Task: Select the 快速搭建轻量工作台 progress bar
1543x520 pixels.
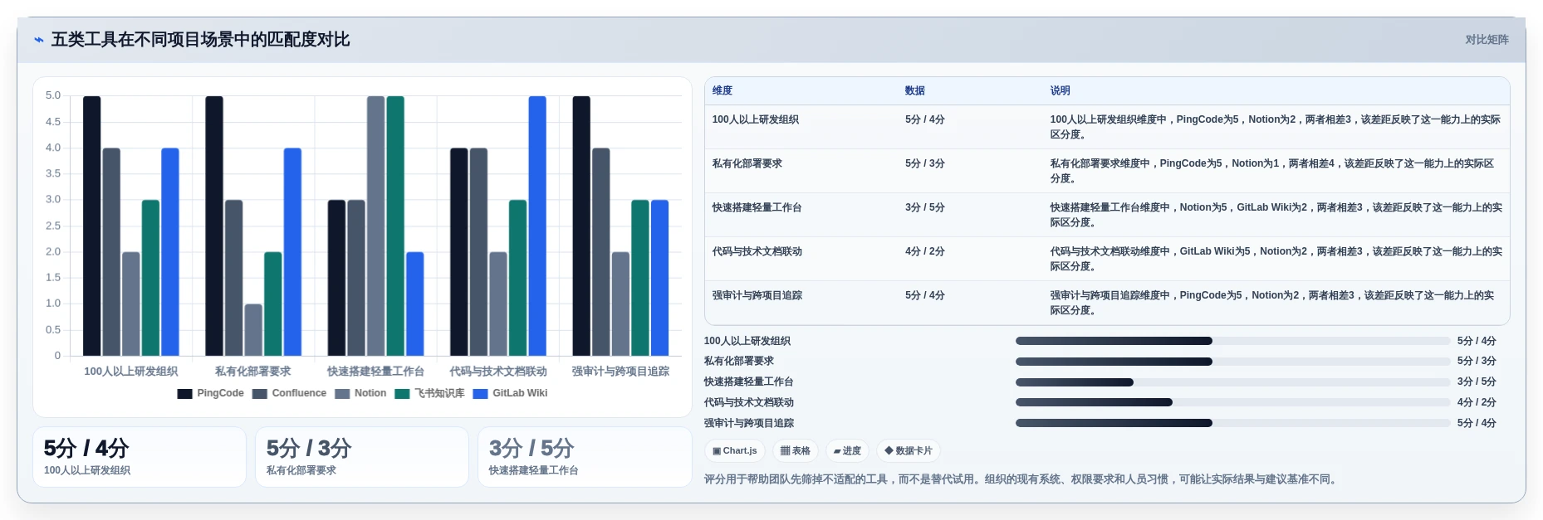Action: [1232, 382]
